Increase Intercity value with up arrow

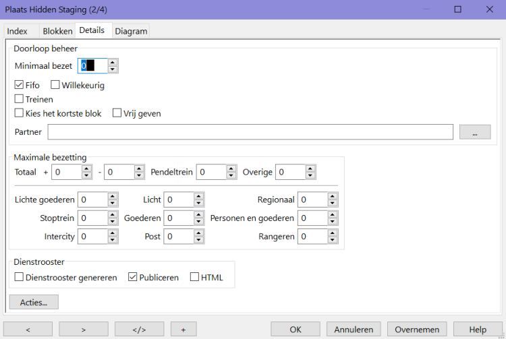(113, 233)
